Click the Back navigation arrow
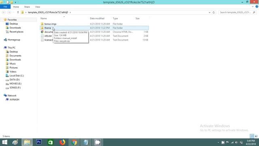 pos(4,13)
